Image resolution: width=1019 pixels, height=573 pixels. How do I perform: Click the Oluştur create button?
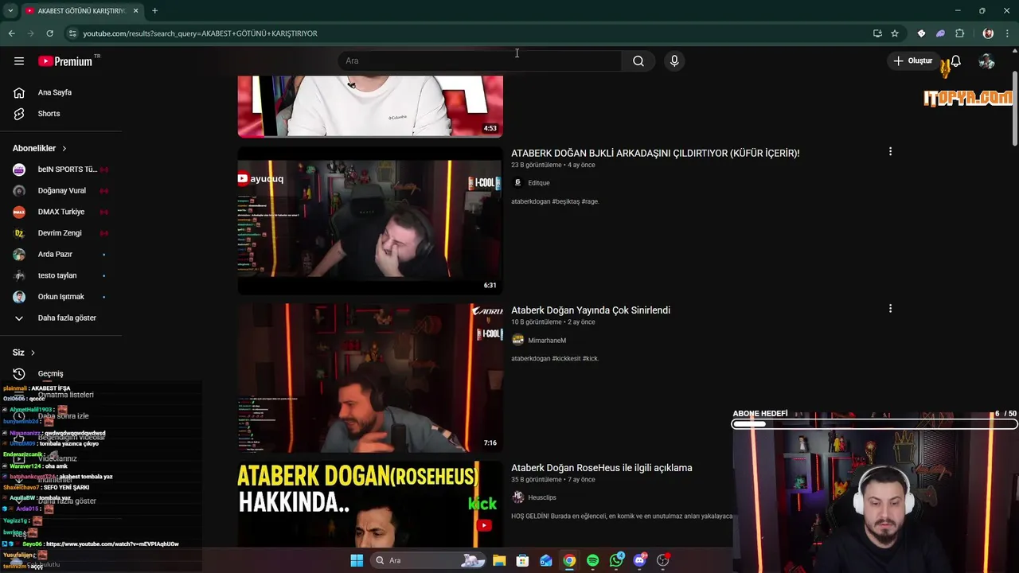[x=912, y=60]
